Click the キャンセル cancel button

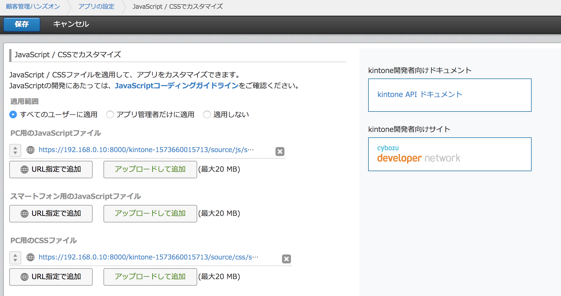coord(71,24)
